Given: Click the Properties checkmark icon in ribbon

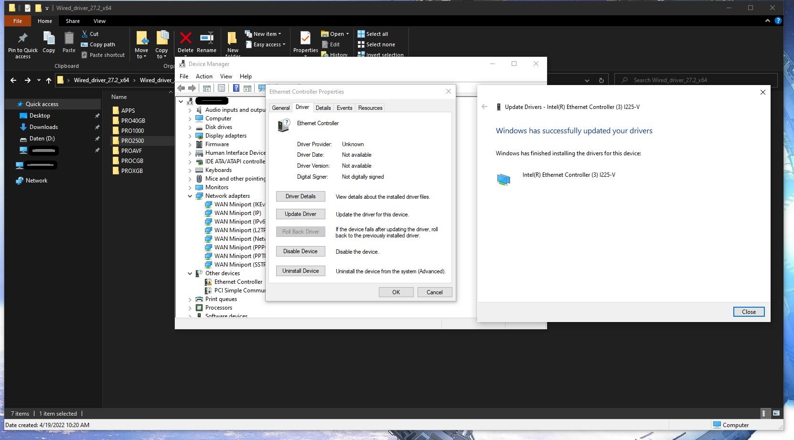Looking at the screenshot, I should [x=305, y=38].
